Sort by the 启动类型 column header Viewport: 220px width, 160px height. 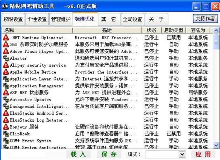(x=174, y=30)
